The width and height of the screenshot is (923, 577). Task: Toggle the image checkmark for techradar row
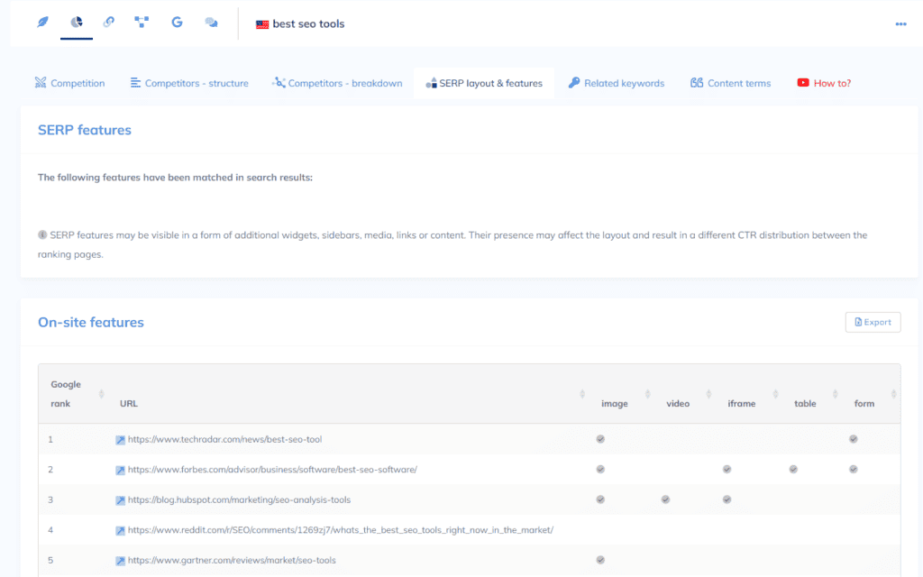[x=600, y=439]
